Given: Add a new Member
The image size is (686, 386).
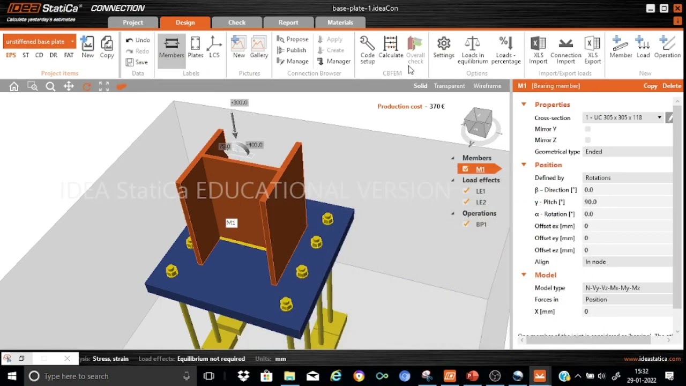Looking at the screenshot, I should (x=621, y=47).
